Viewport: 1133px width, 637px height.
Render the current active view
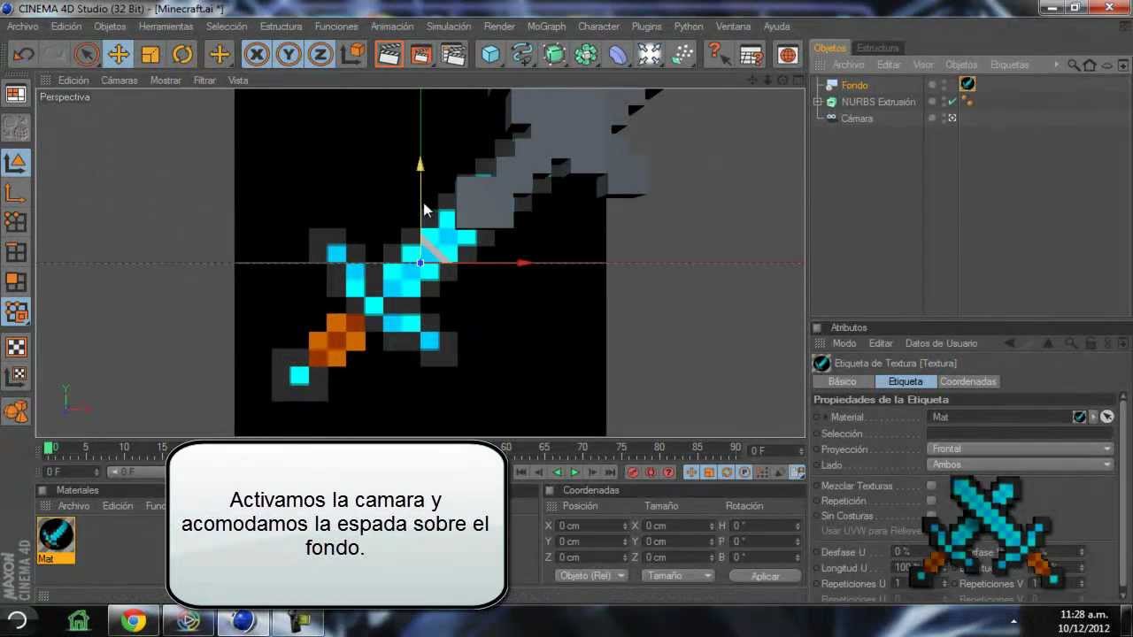(389, 55)
